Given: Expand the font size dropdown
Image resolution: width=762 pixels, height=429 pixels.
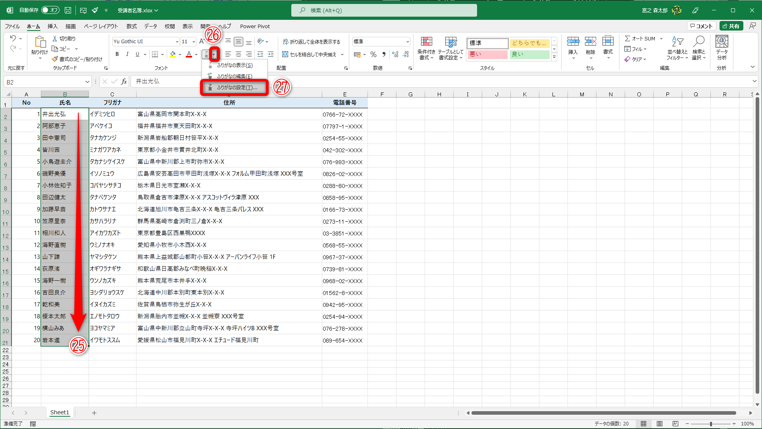Looking at the screenshot, I should coord(194,41).
